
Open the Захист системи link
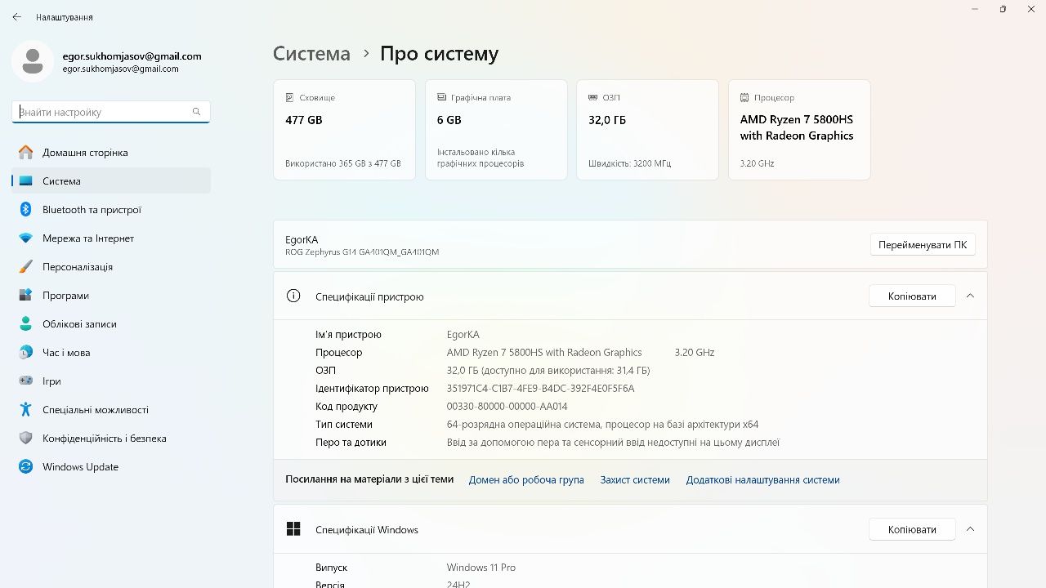click(635, 480)
